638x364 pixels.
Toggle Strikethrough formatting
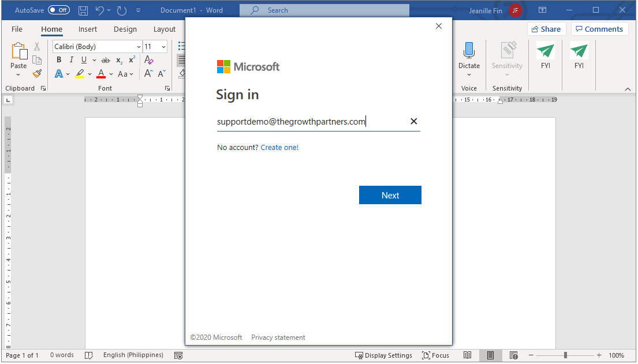pos(106,60)
